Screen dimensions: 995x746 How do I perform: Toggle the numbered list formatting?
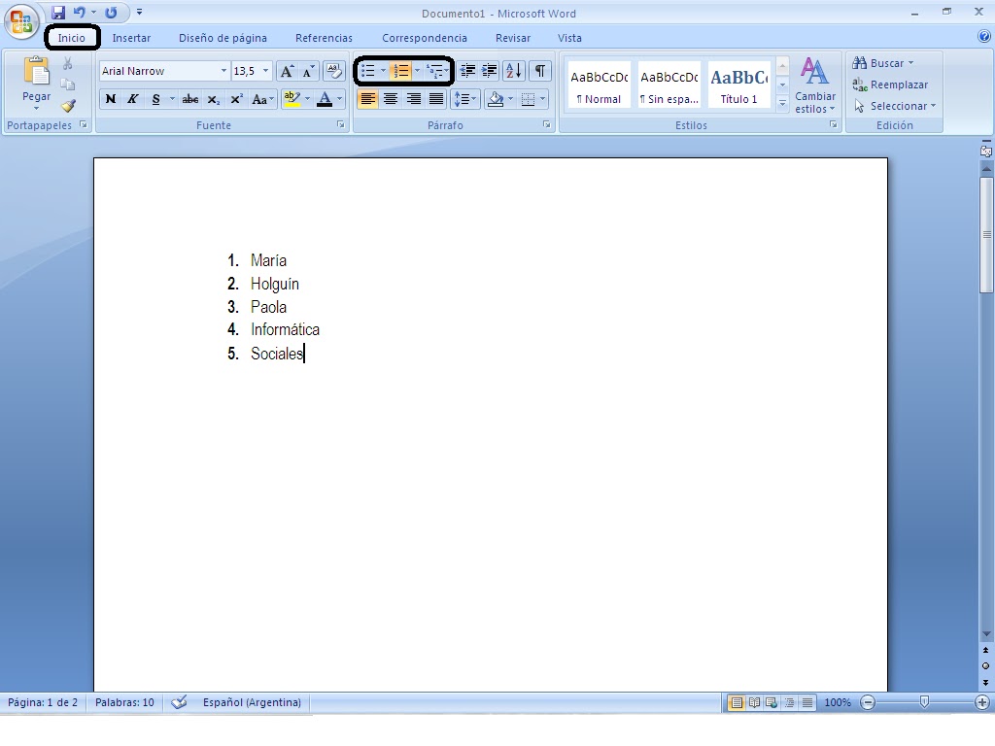point(401,71)
